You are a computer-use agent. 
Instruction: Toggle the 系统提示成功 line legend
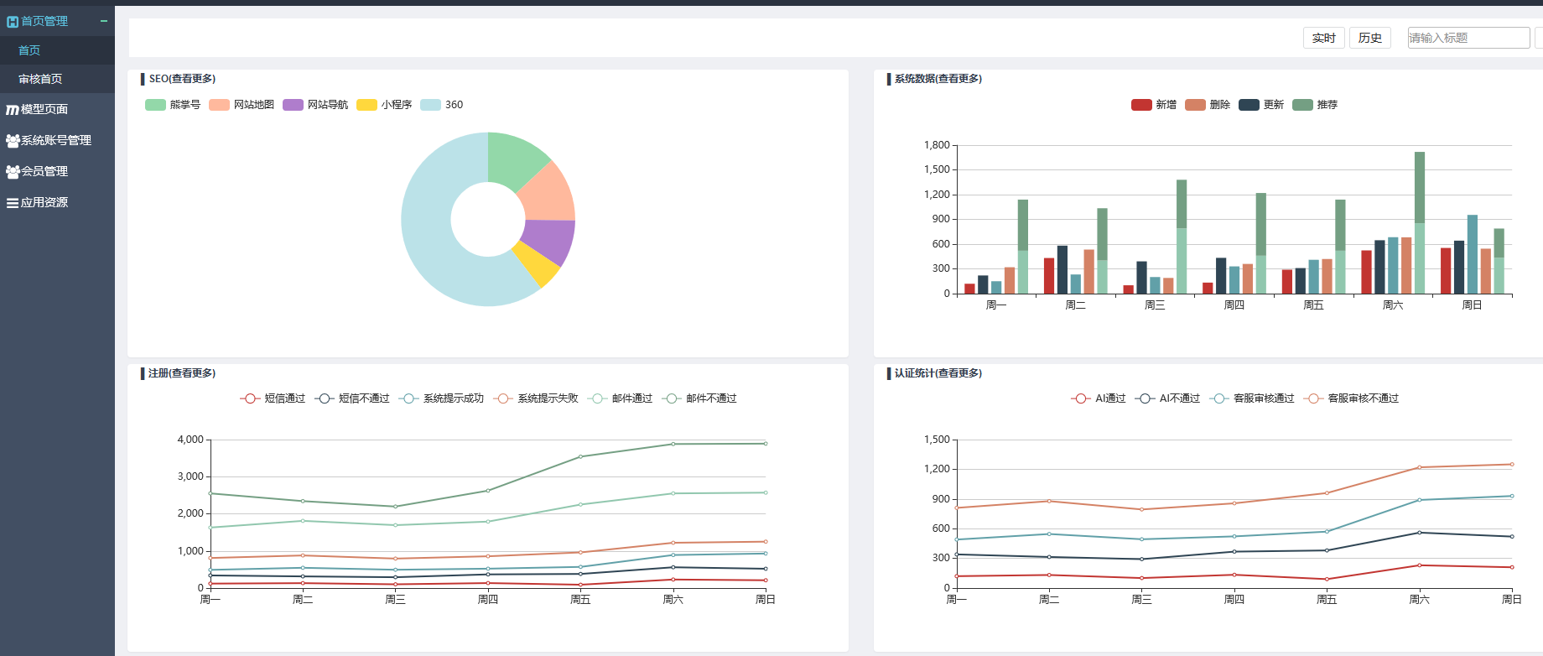pyautogui.click(x=441, y=398)
